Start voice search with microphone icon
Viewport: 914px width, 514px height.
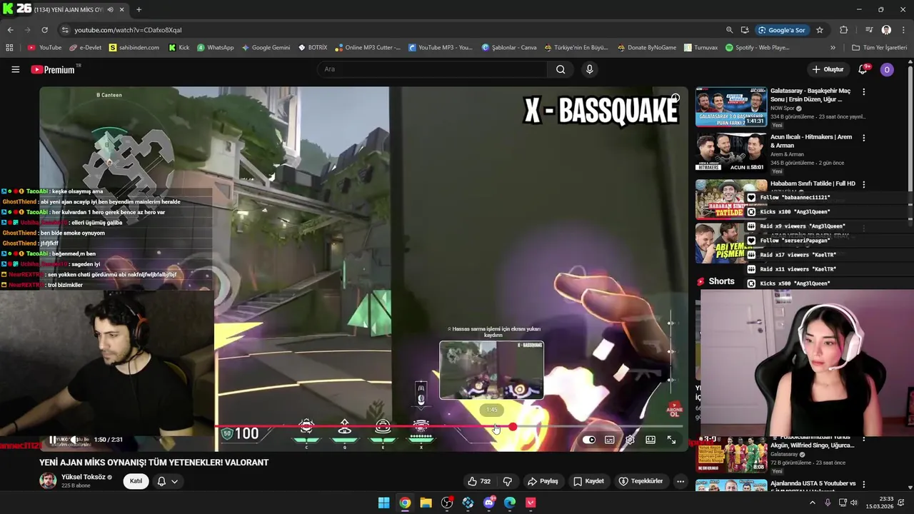(x=589, y=69)
